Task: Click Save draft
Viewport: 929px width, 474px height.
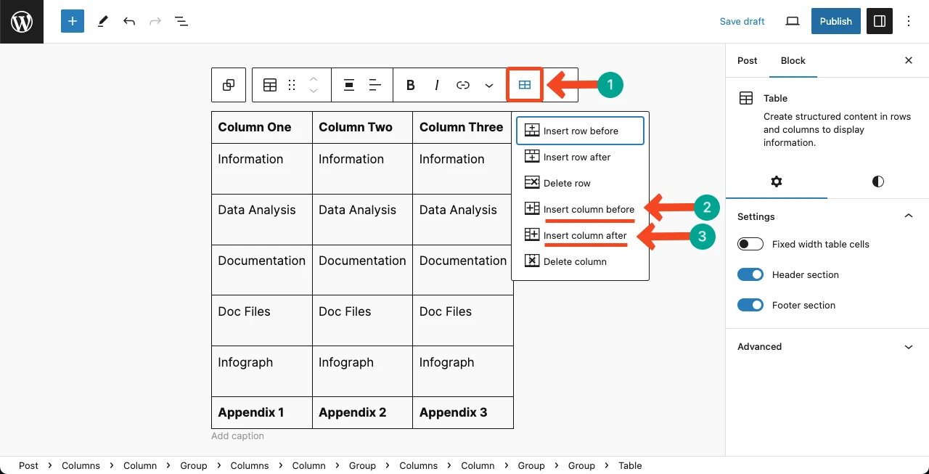Action: tap(742, 22)
